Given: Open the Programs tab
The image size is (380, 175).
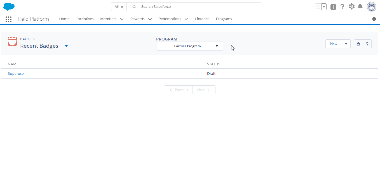Looking at the screenshot, I should pyautogui.click(x=224, y=19).
